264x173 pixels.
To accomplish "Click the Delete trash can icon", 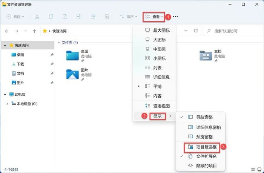I will 107,17.
